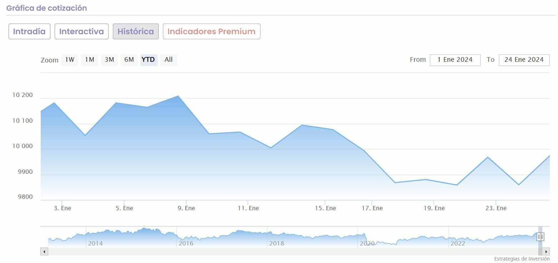Screen dimensions: 558x263
Task: Open the Interactiva chart tab
Action: [x=81, y=31]
